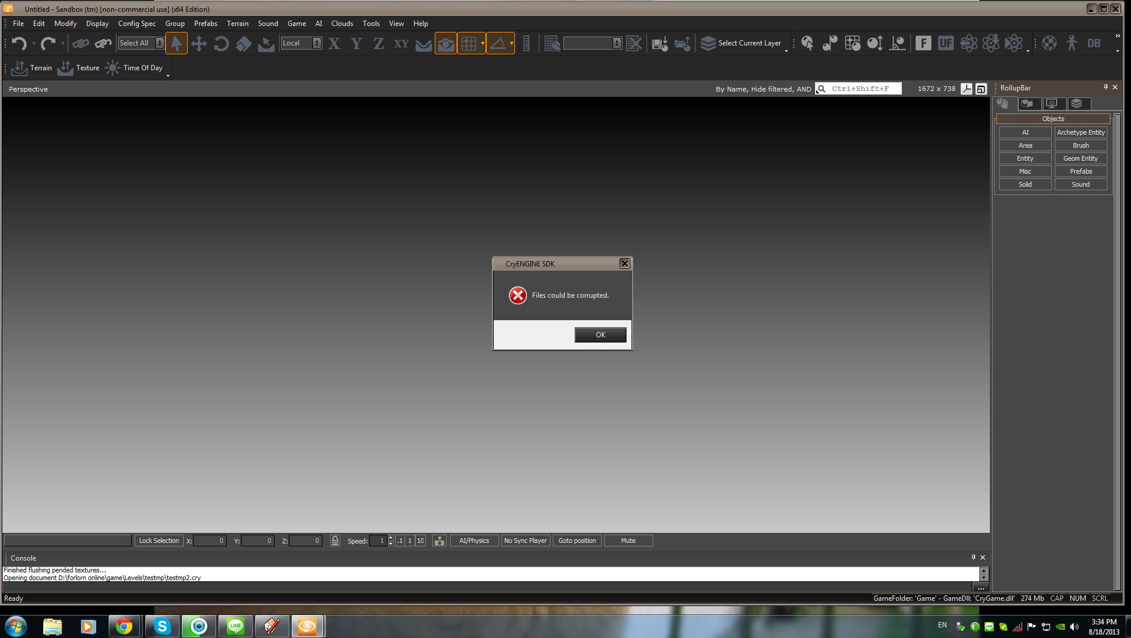Click the toolbar button labeled UF

pyautogui.click(x=946, y=43)
